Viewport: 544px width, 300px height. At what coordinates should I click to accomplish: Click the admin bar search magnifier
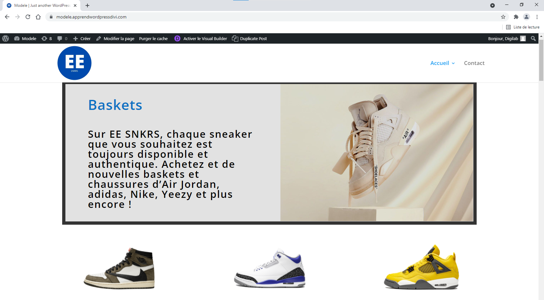click(x=533, y=38)
